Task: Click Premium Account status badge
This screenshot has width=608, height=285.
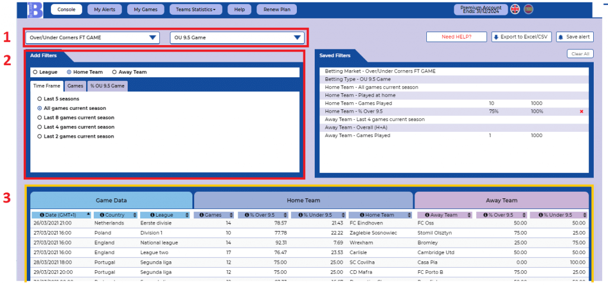Action: click(481, 9)
